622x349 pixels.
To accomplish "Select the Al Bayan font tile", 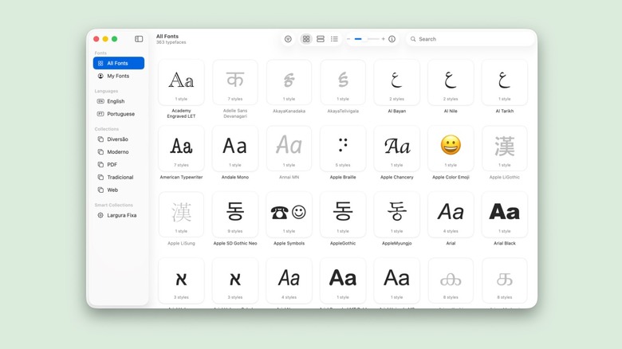I will click(396, 83).
